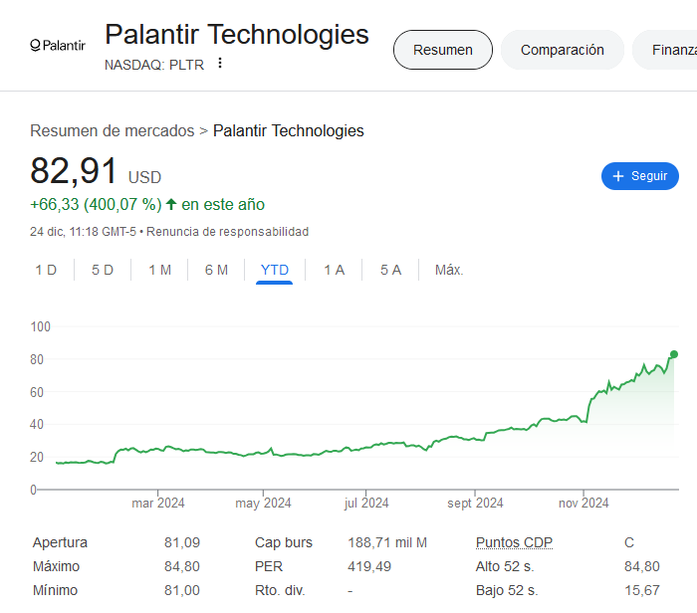
Task: Open the three-dot menu beside NASDAQ: PLTR
Action: point(220,63)
